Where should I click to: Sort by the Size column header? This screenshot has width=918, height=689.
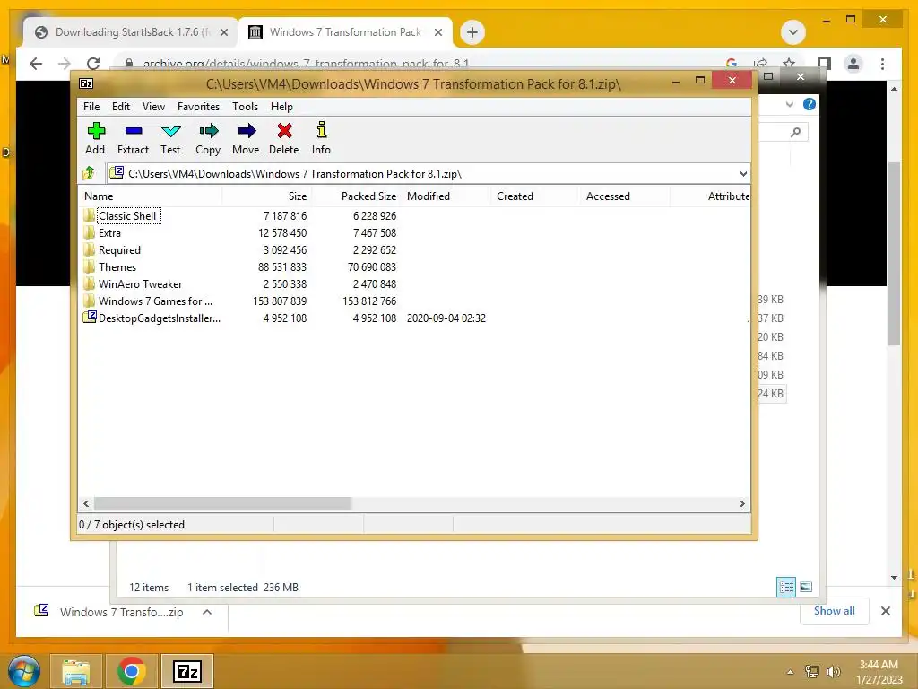[x=266, y=196]
